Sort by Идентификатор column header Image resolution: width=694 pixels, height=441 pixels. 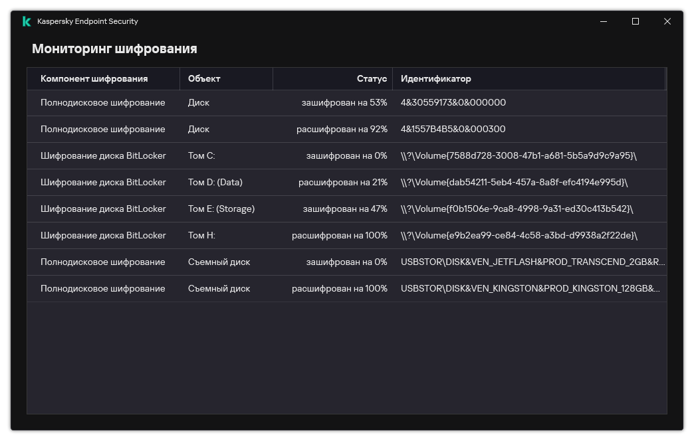(x=436, y=78)
